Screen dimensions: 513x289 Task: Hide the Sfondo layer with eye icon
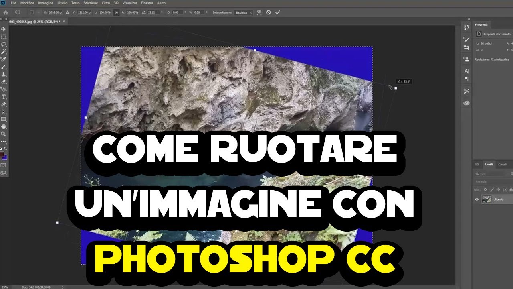coord(477,199)
